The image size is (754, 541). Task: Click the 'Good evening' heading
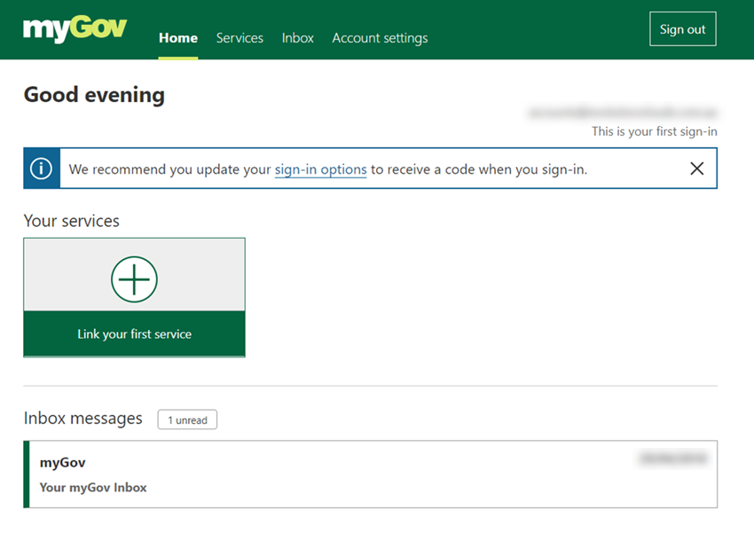94,95
